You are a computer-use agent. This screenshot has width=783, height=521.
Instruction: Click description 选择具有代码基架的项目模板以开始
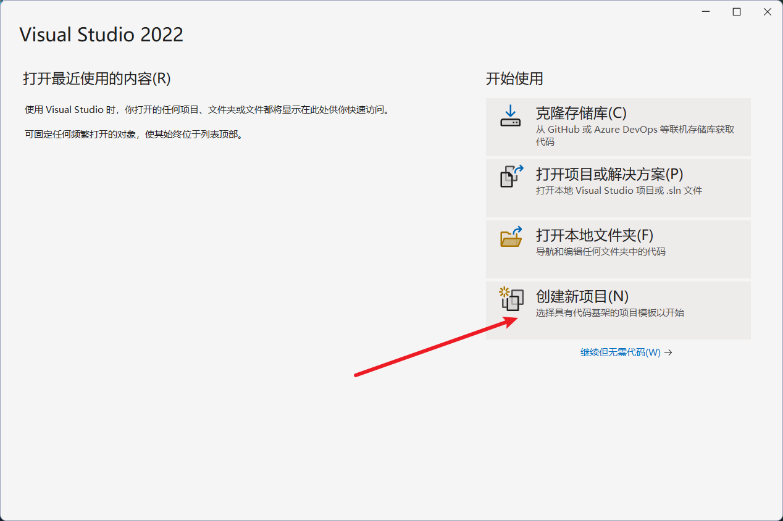[610, 313]
